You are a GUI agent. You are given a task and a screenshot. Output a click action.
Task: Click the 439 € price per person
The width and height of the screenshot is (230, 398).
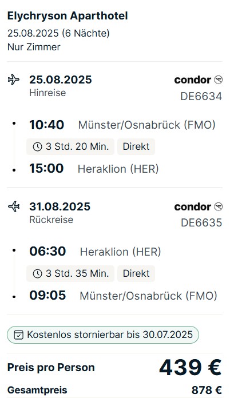point(191,367)
